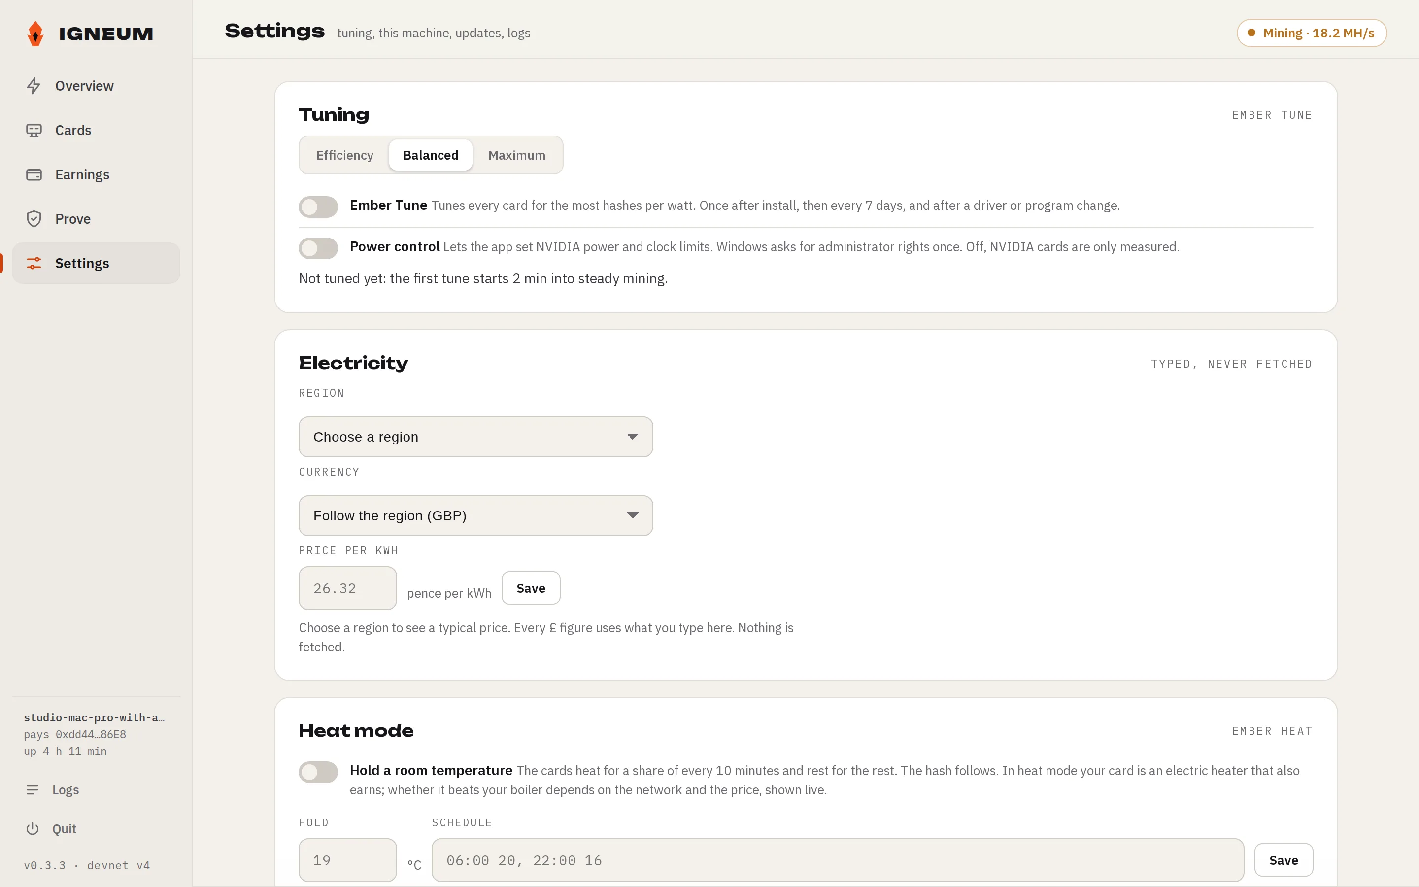The image size is (1419, 887).
Task: Click the PRICE PER KWH label
Action: [349, 551]
